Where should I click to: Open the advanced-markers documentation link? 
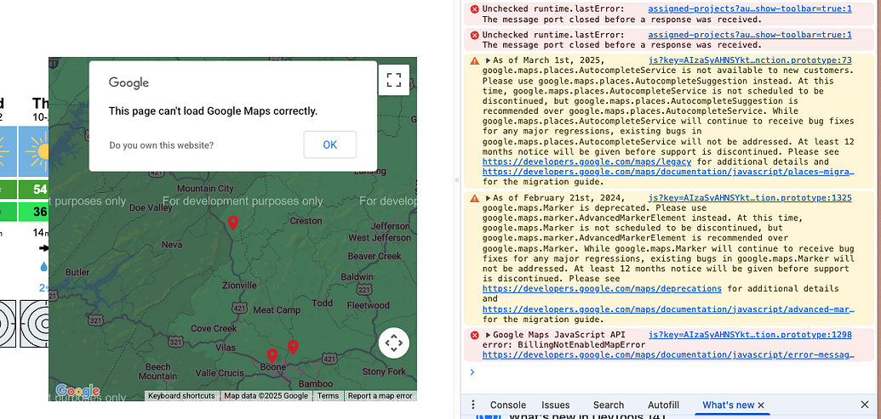[668, 309]
